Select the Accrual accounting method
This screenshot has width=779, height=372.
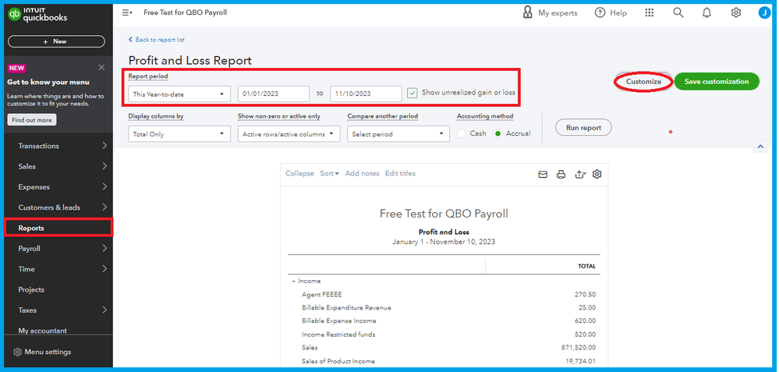[497, 133]
